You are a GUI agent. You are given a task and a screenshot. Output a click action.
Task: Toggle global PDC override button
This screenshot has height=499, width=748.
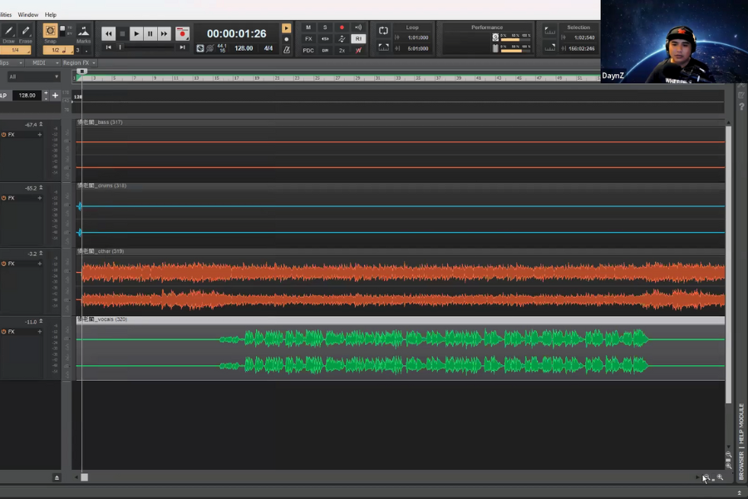(308, 51)
